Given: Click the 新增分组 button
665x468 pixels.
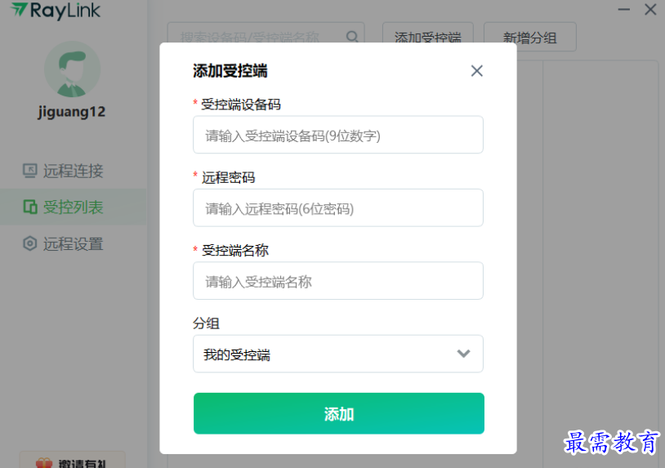Looking at the screenshot, I should click(x=530, y=37).
